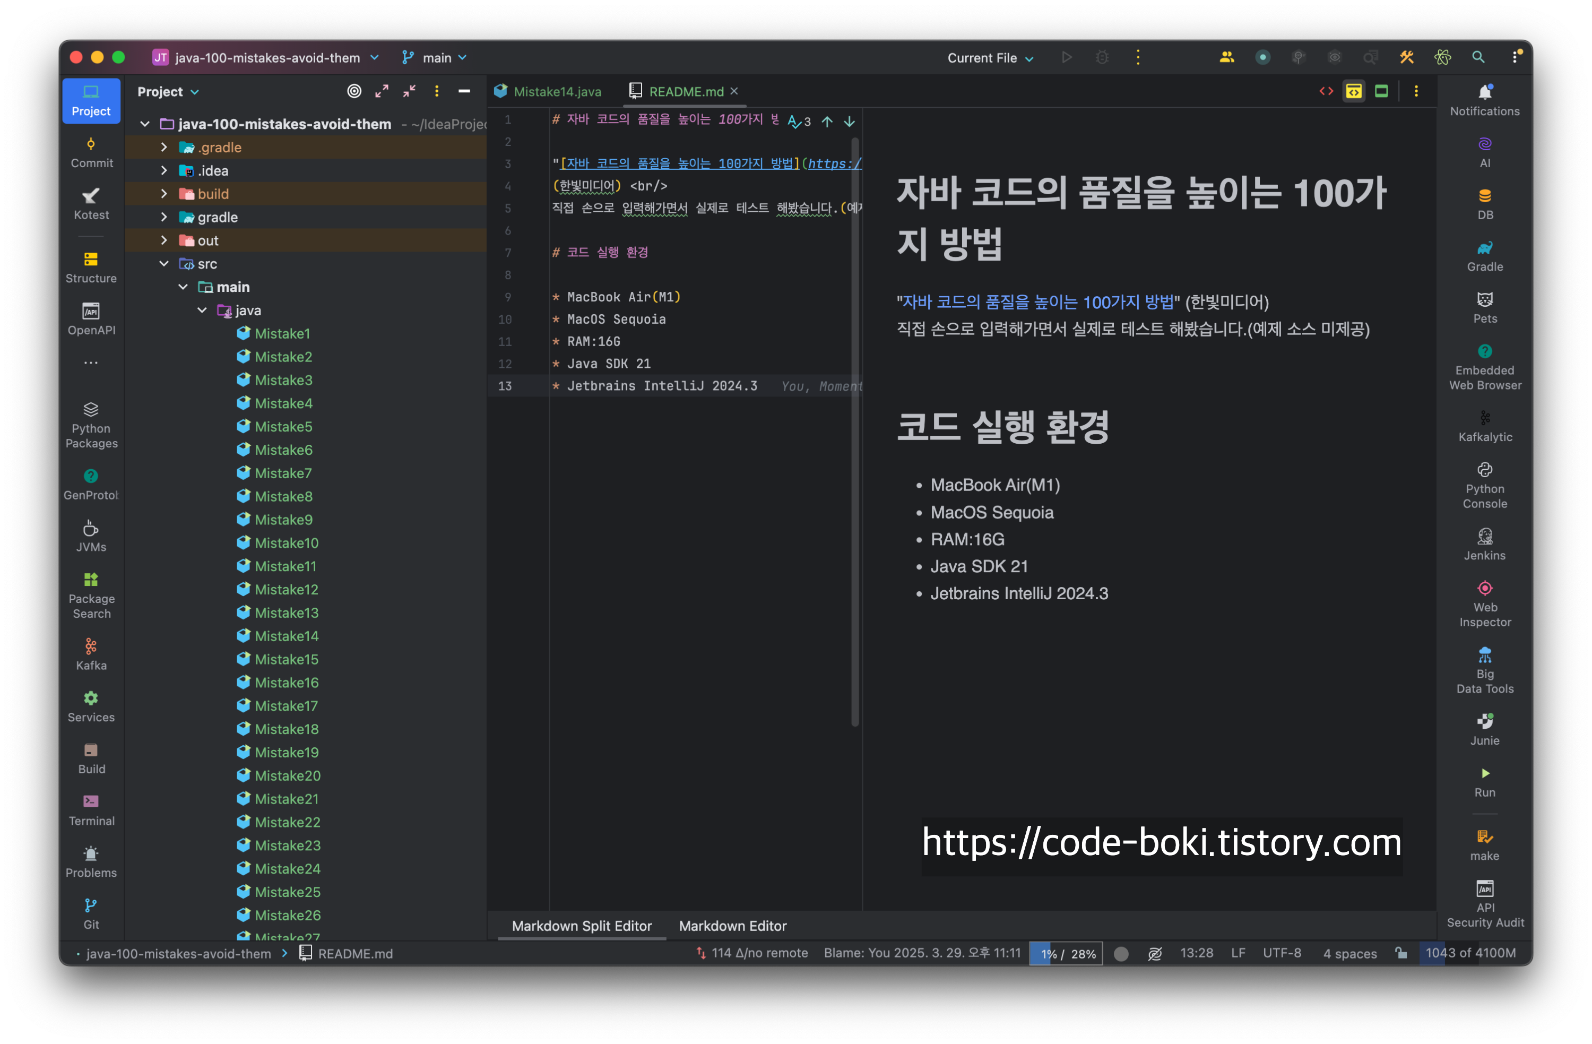The width and height of the screenshot is (1592, 1044).
Task: Click the memory usage indicator in status bar
Action: tap(1469, 953)
